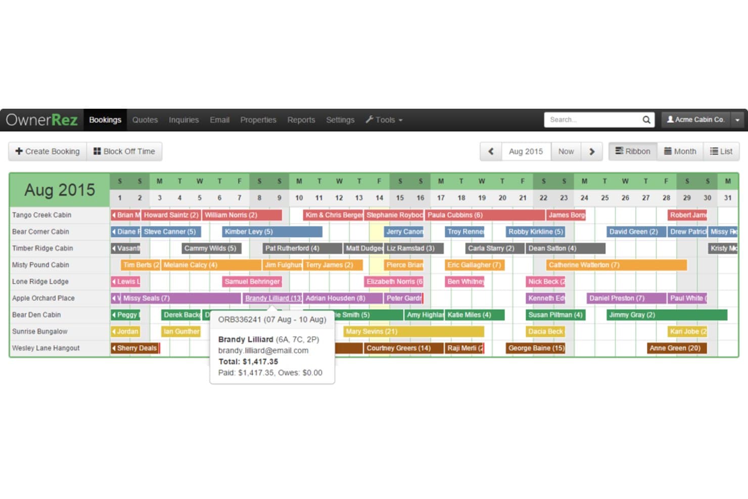Screen dimensions: 748x499
Task: Jump to the current month with Now
Action: pos(566,151)
